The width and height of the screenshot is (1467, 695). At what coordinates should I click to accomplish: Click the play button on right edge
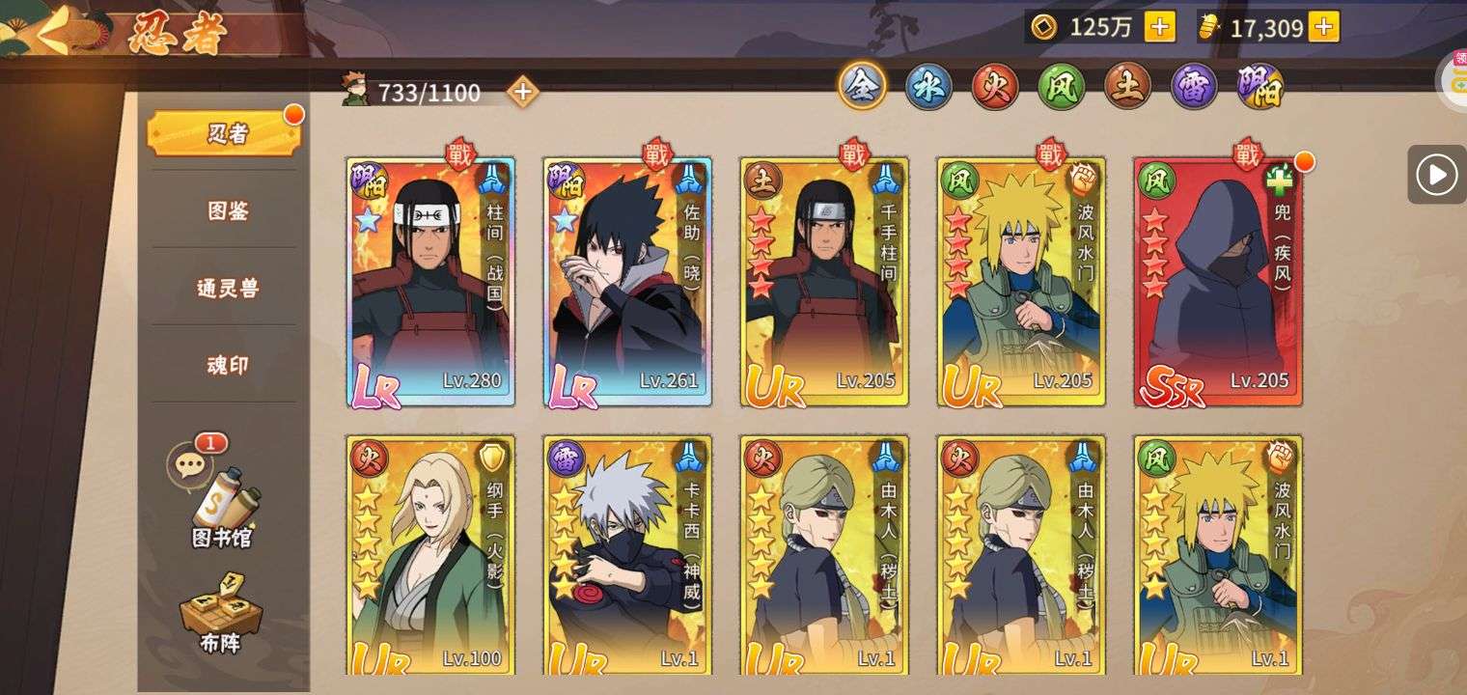(x=1436, y=175)
